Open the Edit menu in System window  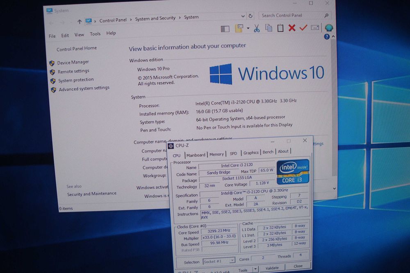(65, 35)
